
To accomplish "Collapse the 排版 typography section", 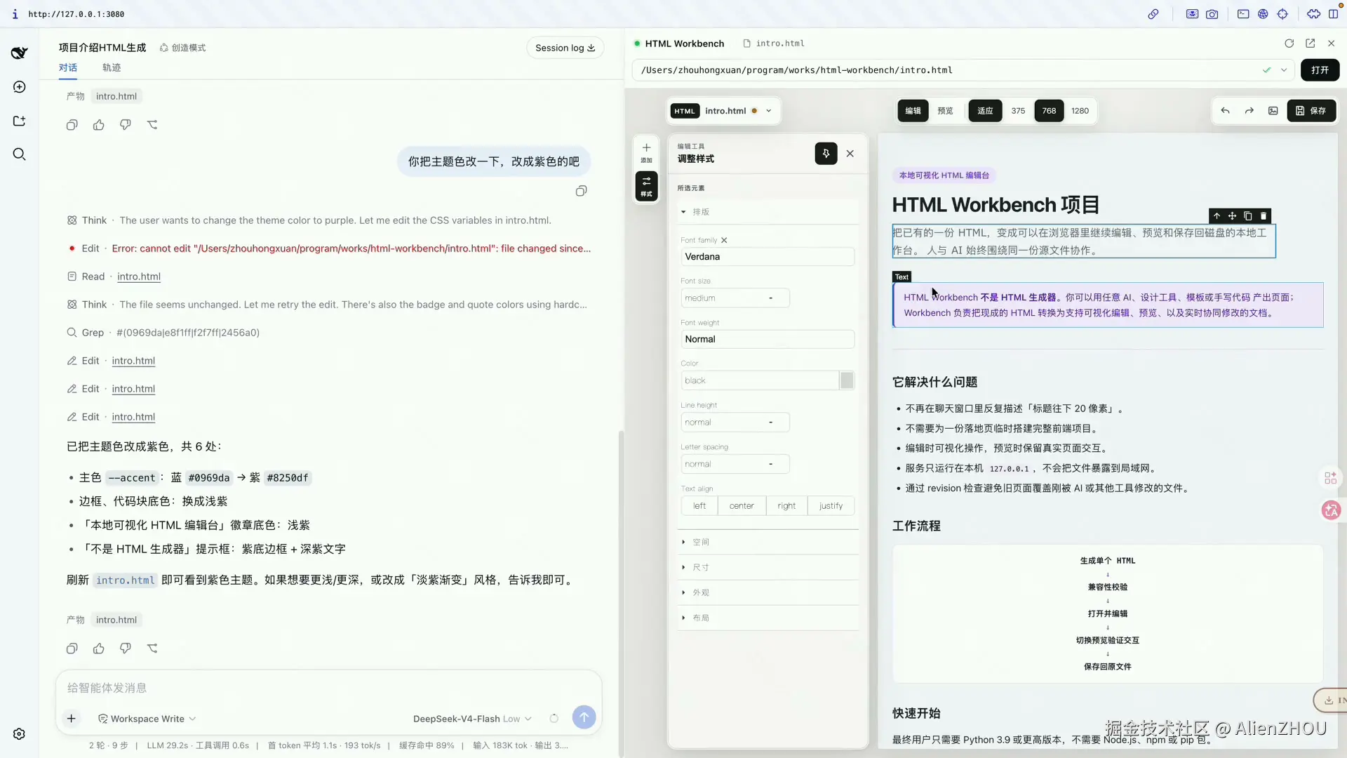I will pyautogui.click(x=768, y=212).
